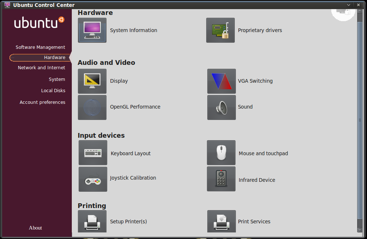Click the Ubuntu logo in sidebar

39,23
